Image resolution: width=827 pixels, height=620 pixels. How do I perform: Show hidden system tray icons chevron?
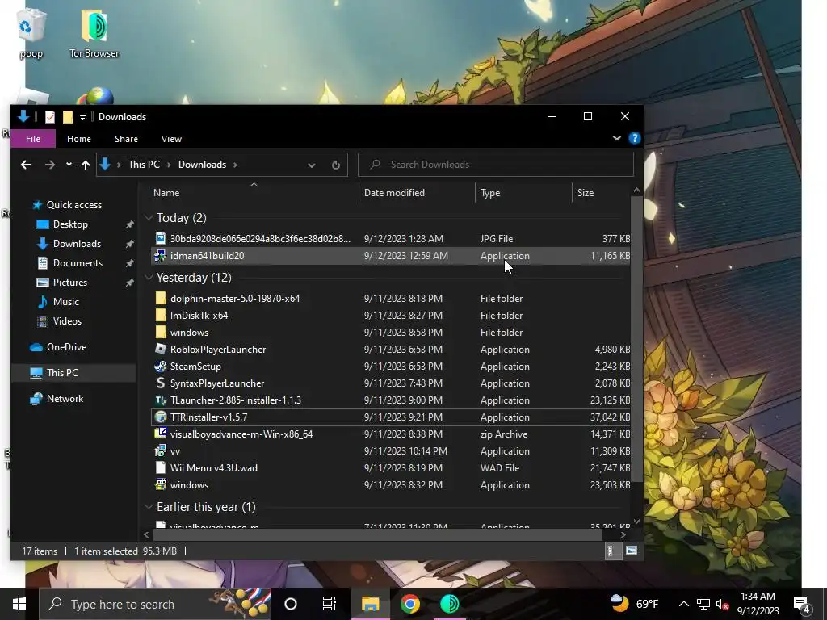click(683, 604)
